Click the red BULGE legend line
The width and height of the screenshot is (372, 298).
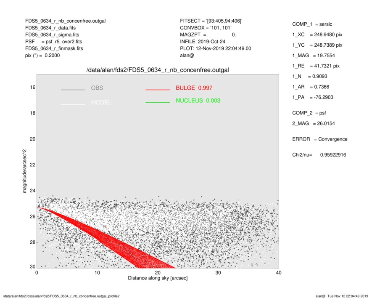[x=158, y=90]
